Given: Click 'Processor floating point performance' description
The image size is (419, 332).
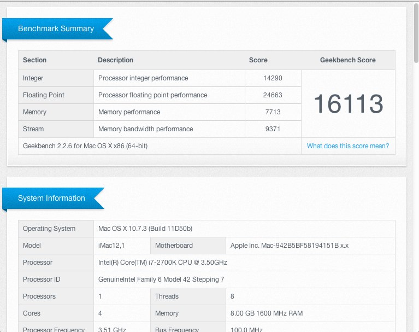Looking at the screenshot, I should (x=152, y=95).
